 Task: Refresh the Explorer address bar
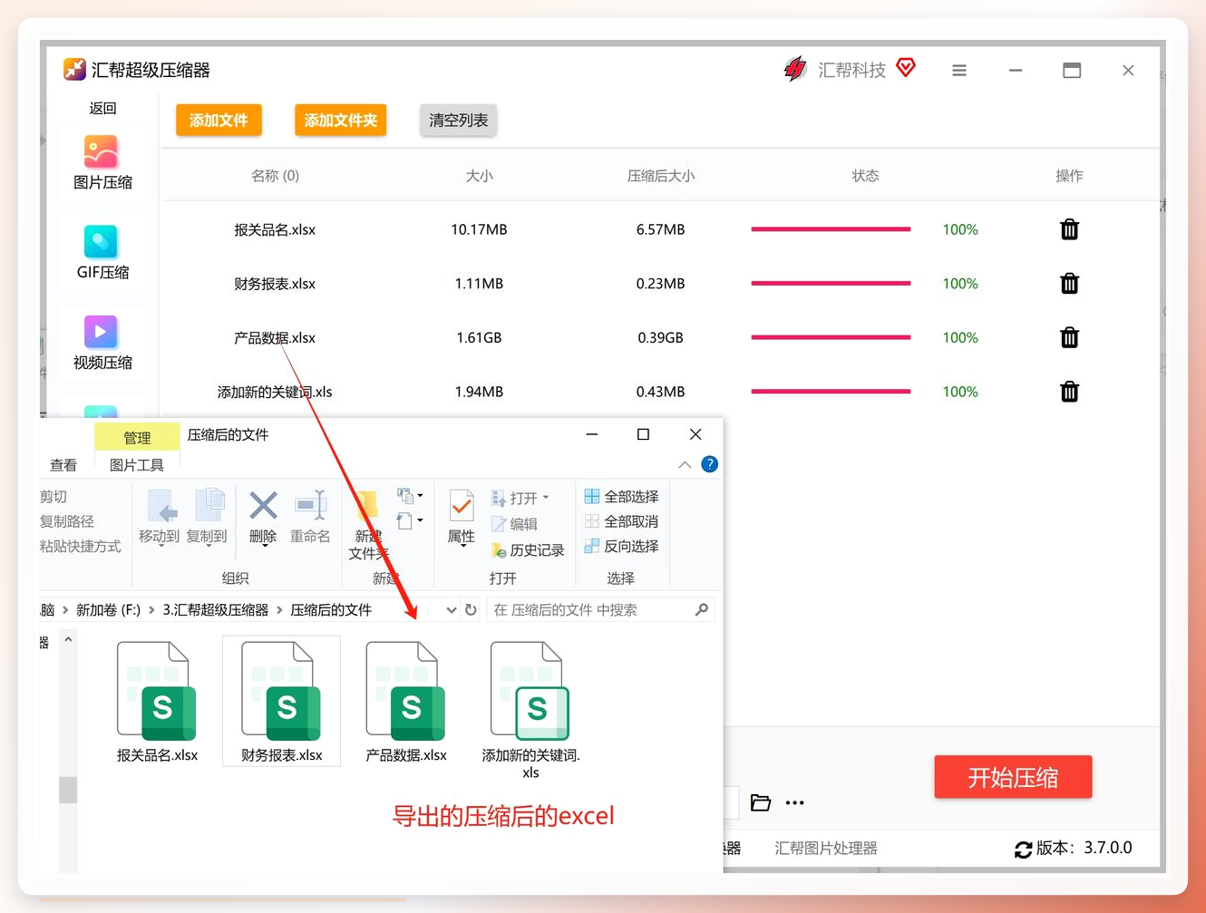click(471, 610)
